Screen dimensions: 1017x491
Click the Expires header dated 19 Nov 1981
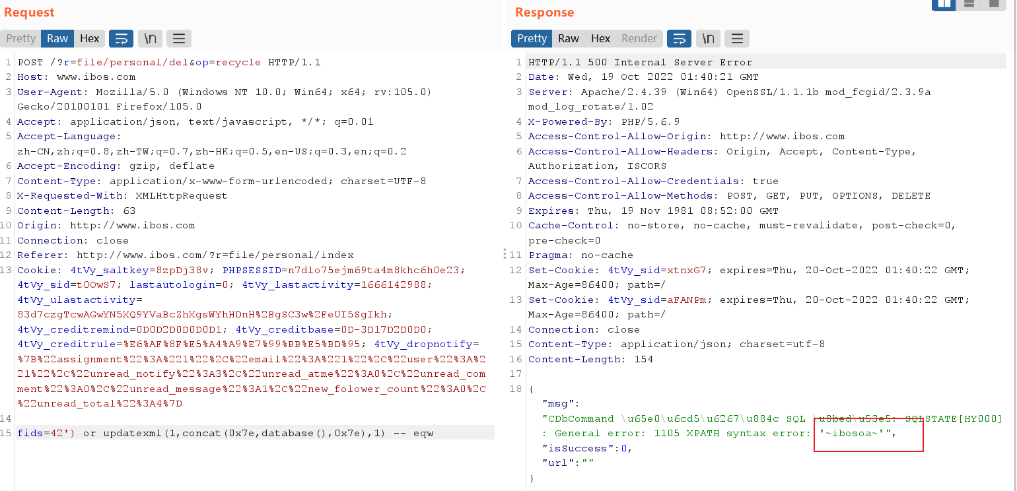click(x=653, y=211)
